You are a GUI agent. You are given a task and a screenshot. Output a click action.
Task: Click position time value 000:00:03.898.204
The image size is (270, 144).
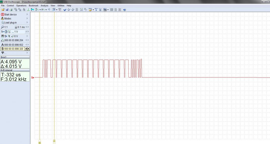tap(14, 40)
